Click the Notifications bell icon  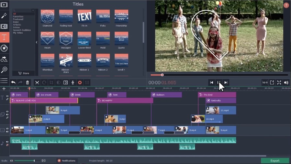[59, 161]
